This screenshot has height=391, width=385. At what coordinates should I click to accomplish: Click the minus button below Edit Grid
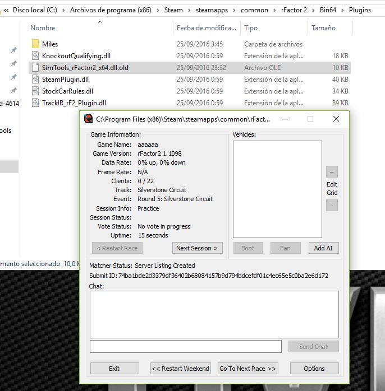pos(332,206)
